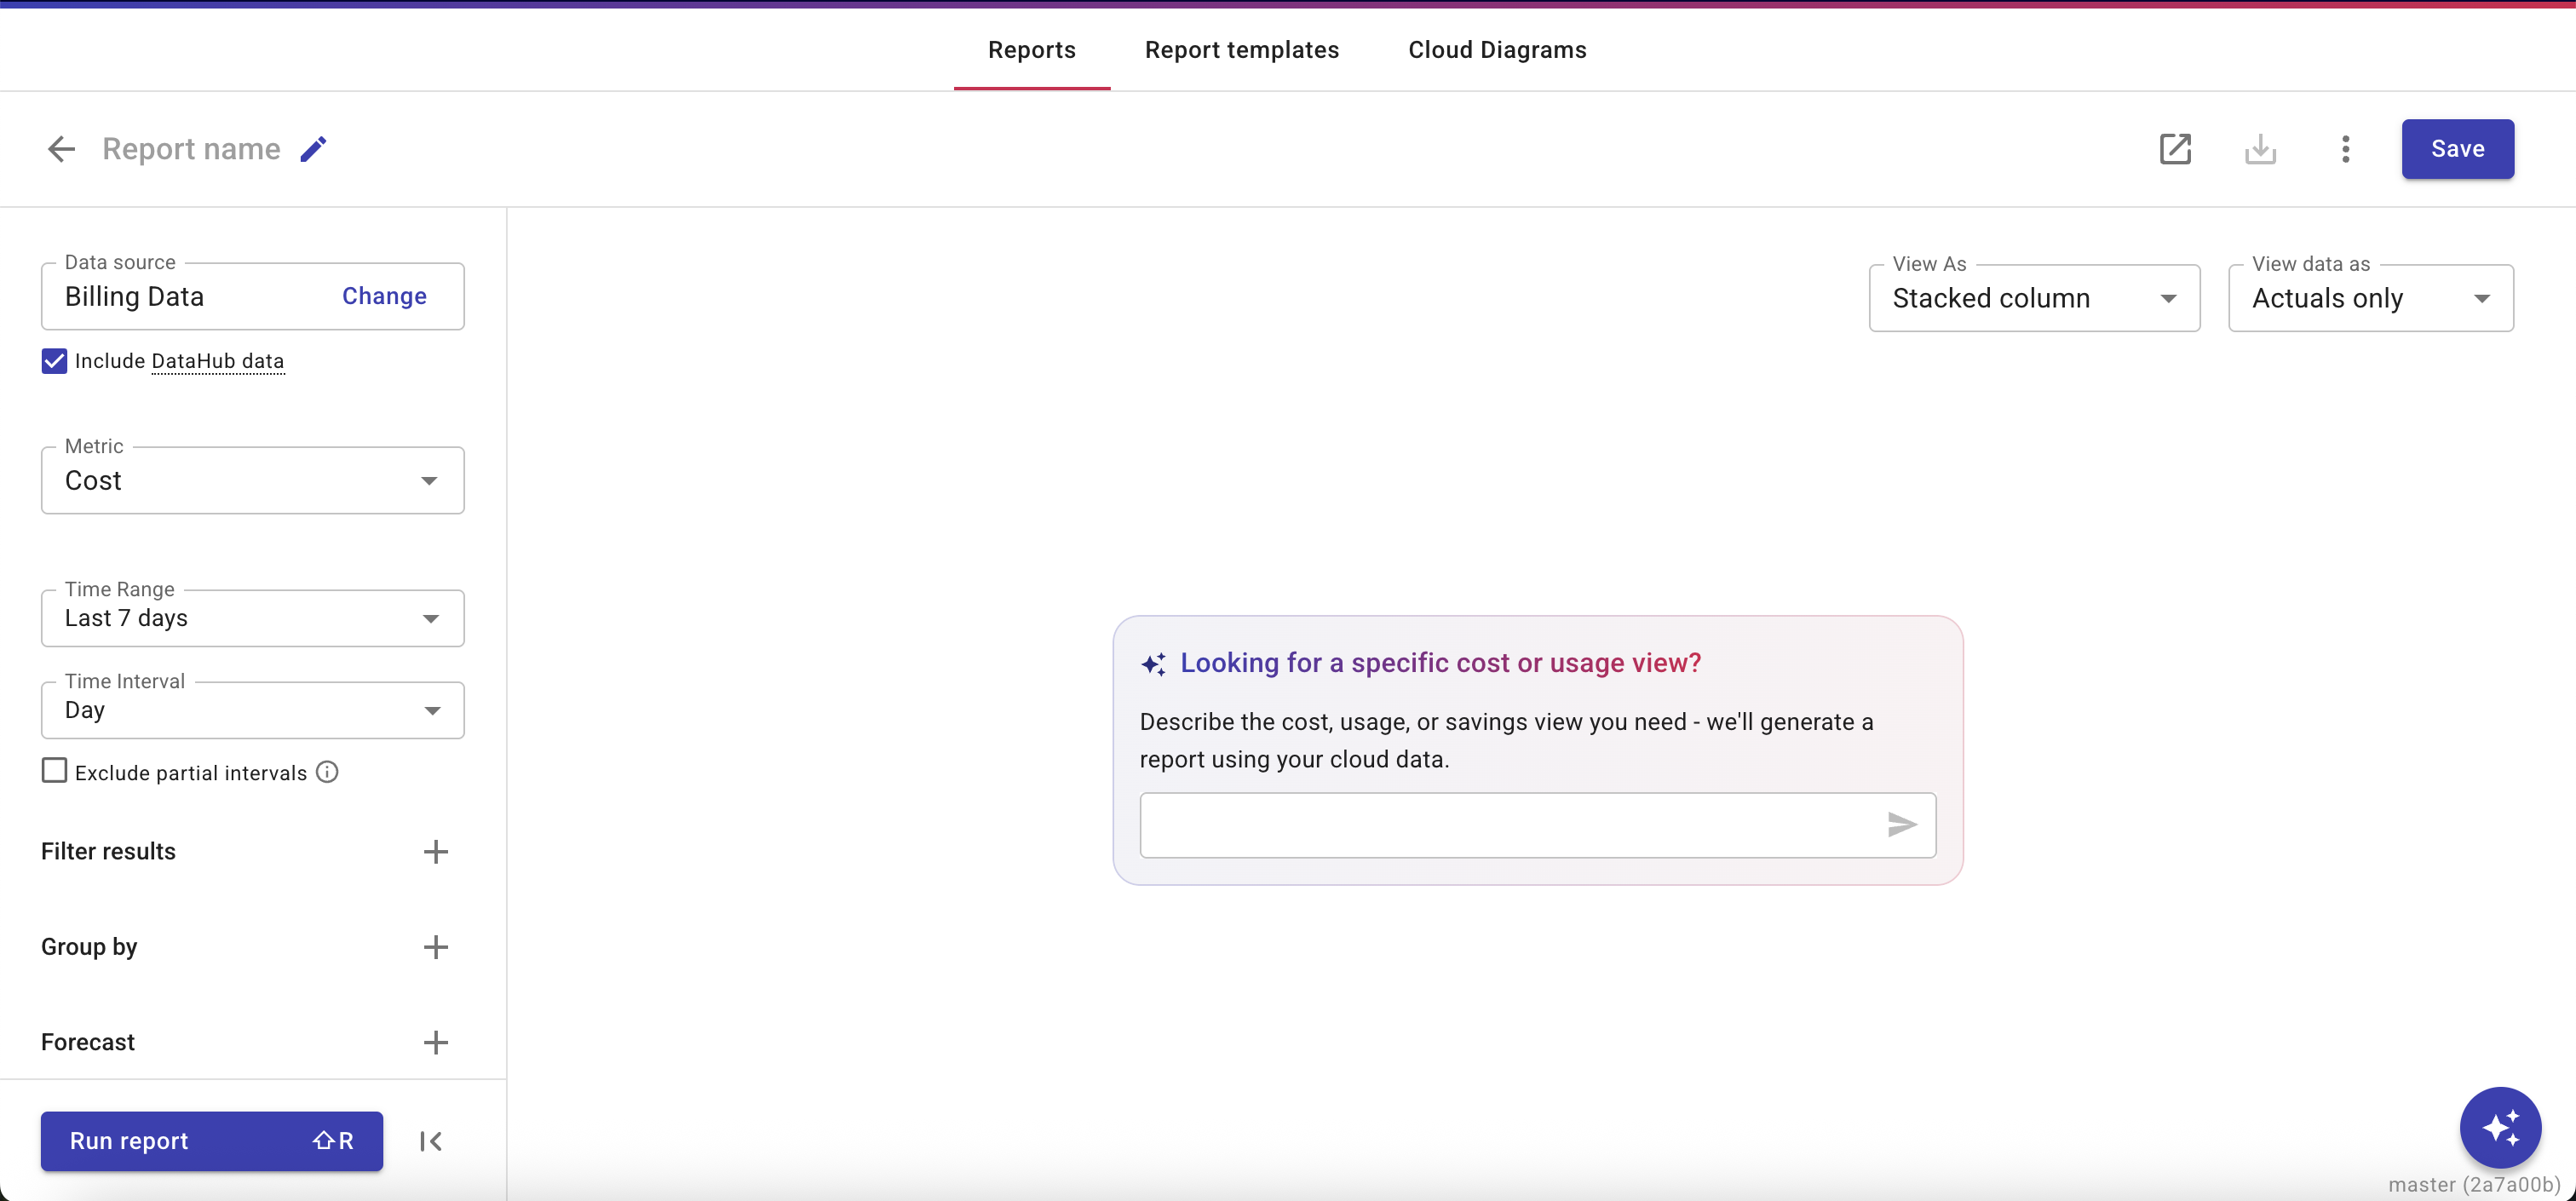This screenshot has height=1201, width=2576.
Task: Click the back arrow beside Report name
Action: (61, 149)
